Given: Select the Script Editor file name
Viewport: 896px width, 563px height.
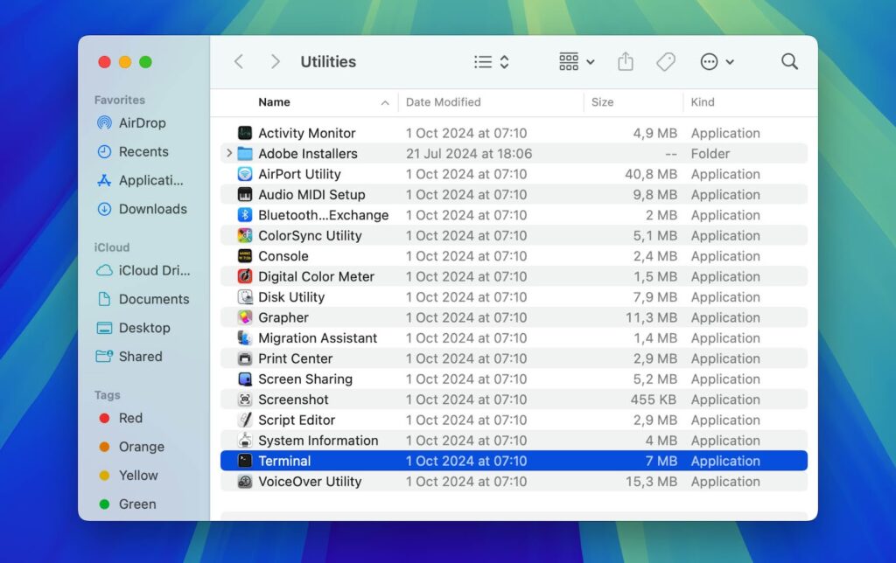Looking at the screenshot, I should pos(297,421).
